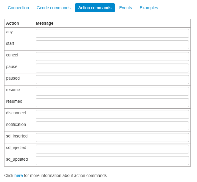Go to the Events tab
The height and width of the screenshot is (182, 197).
click(x=125, y=8)
